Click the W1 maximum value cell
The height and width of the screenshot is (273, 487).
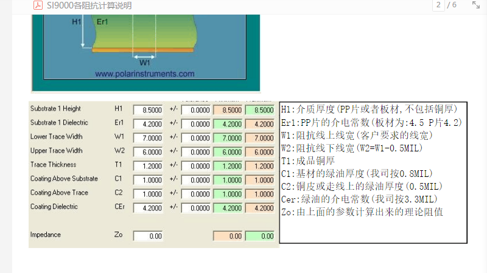click(260, 138)
